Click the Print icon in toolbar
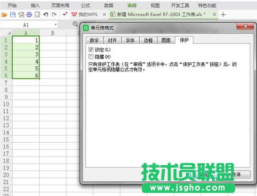This screenshot has height=196, width=257. tap(29, 15)
